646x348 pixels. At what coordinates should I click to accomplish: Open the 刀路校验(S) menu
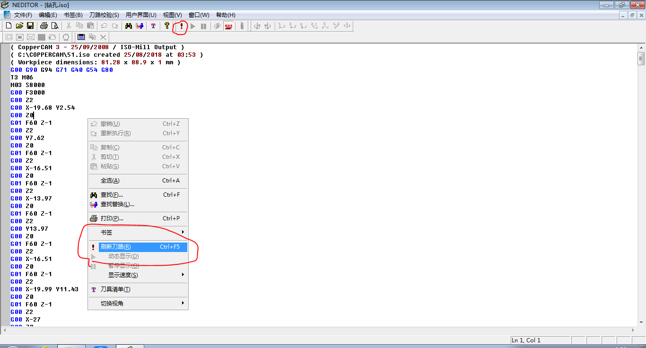pyautogui.click(x=104, y=15)
